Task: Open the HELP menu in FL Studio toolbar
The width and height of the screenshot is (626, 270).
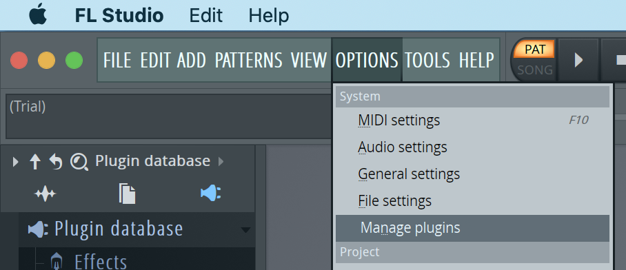Action: 476,60
